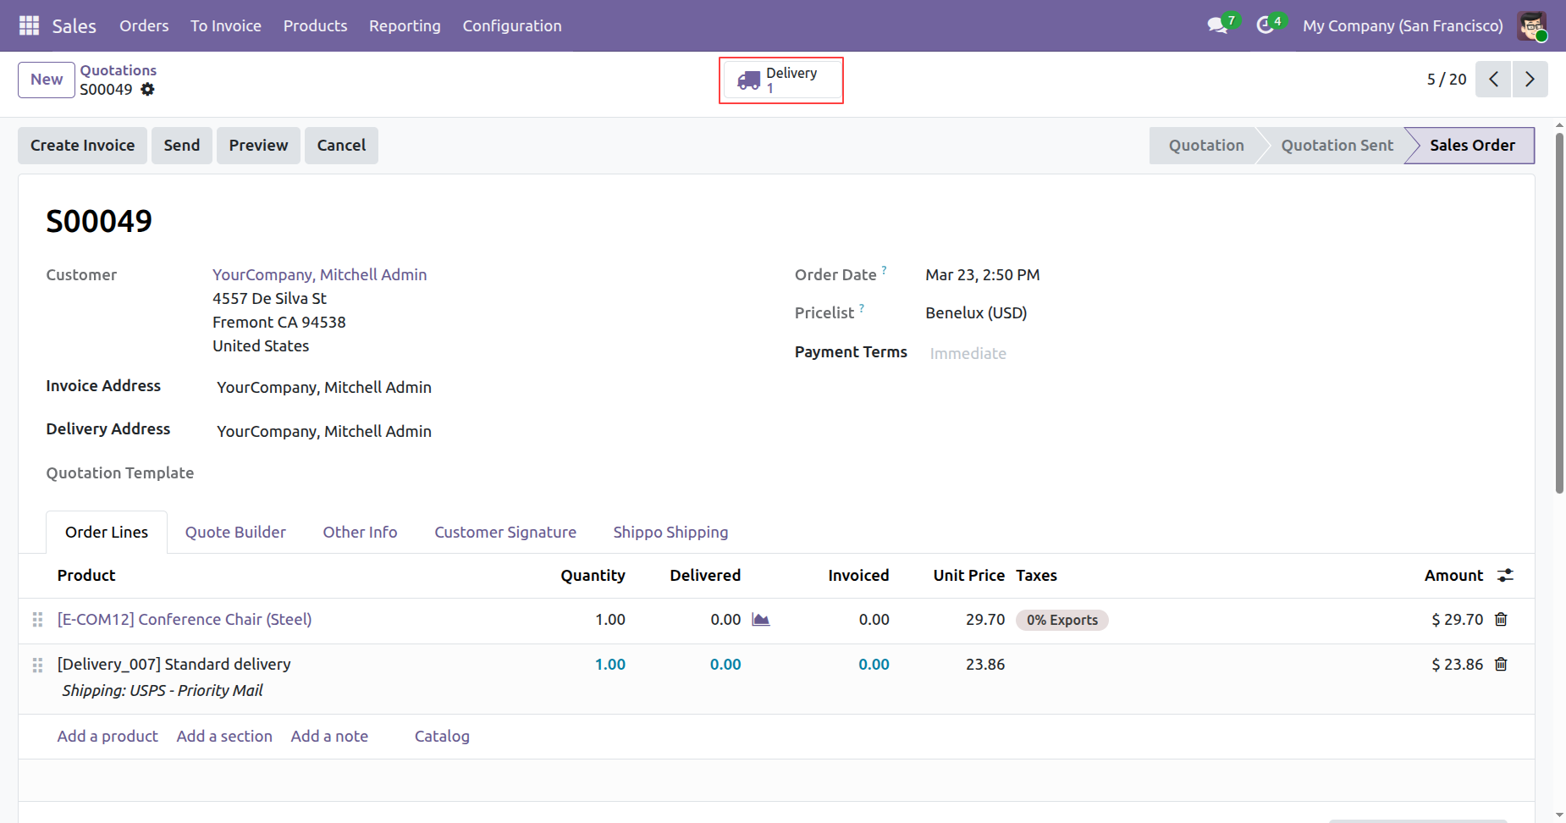Open the apps grid menu icon

29,25
